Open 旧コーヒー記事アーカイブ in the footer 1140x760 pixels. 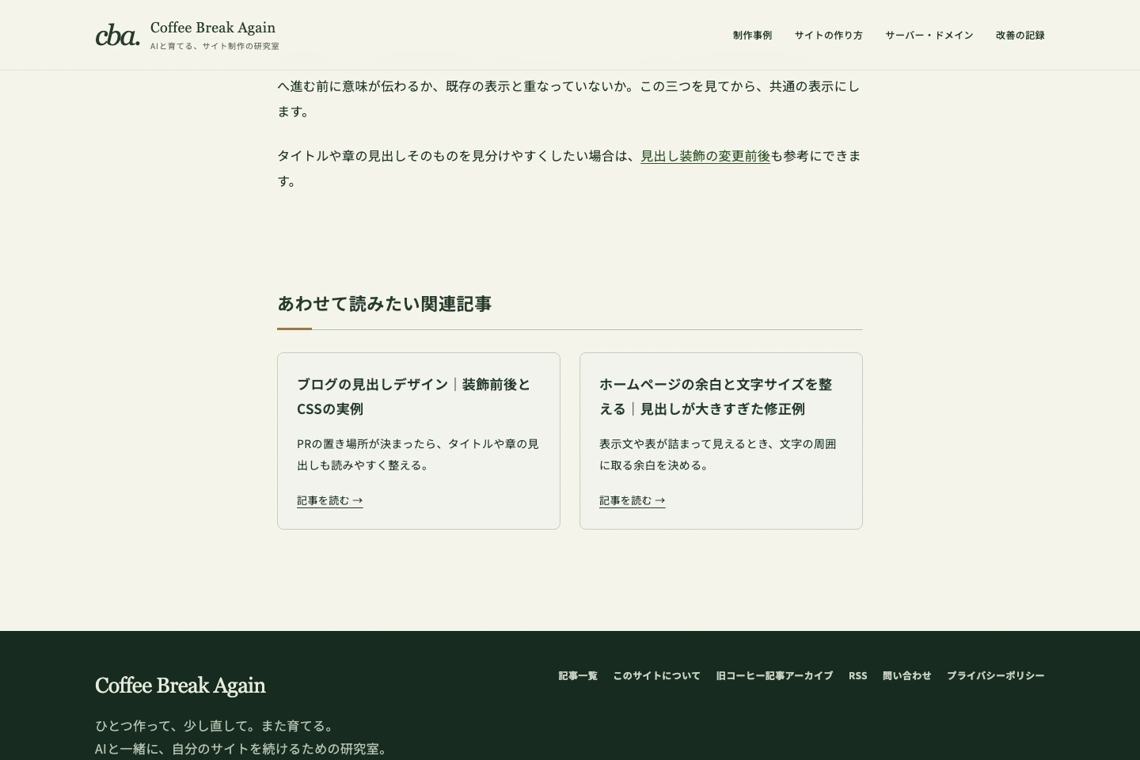[774, 675]
